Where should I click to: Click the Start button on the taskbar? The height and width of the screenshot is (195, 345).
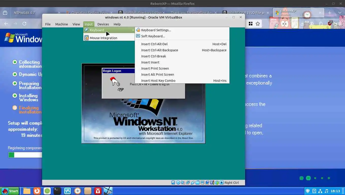point(10,191)
